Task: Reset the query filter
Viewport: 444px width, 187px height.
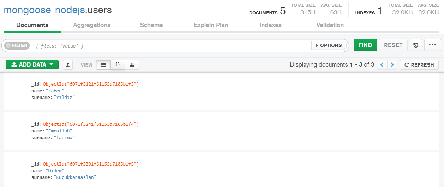Action: point(393,45)
